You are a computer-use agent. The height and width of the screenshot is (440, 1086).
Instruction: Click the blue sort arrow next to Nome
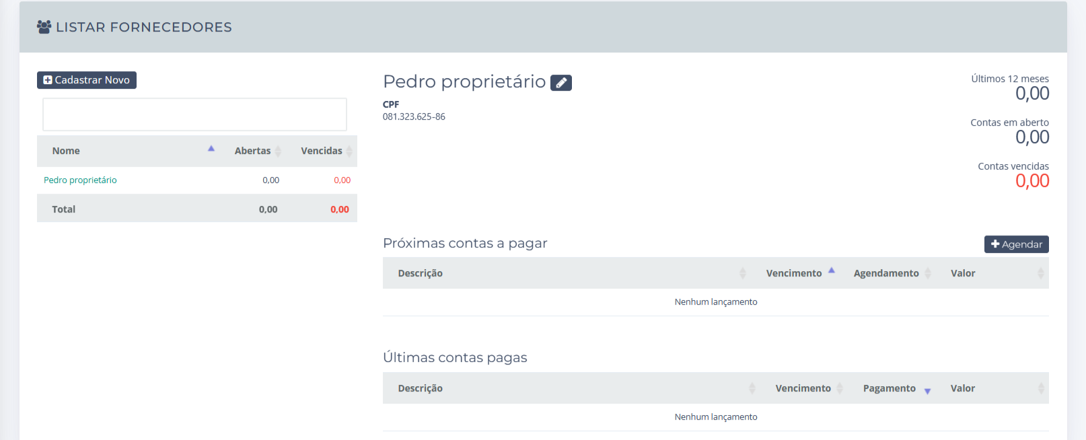[x=211, y=149]
